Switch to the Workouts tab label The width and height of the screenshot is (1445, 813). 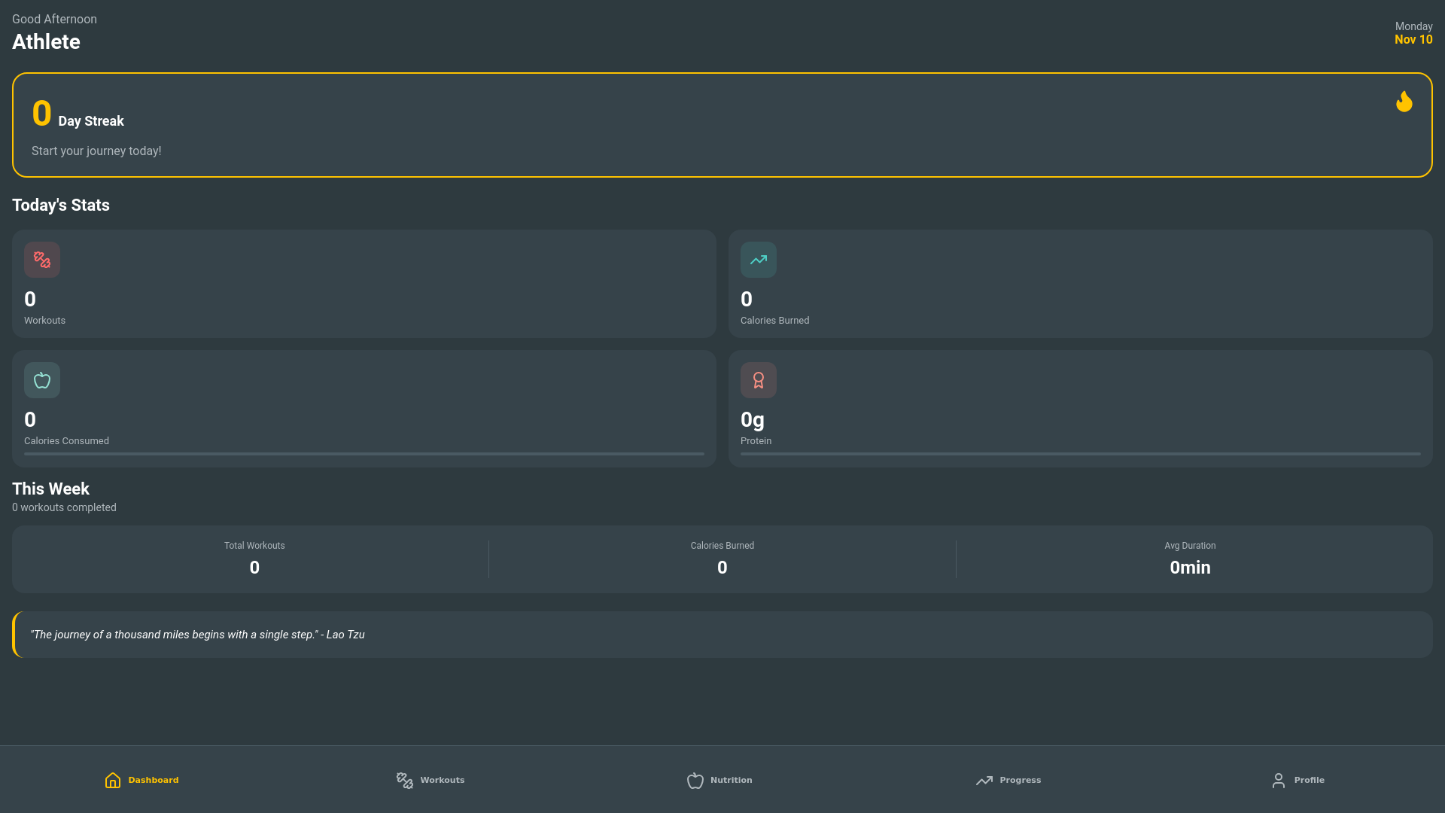tap(443, 780)
